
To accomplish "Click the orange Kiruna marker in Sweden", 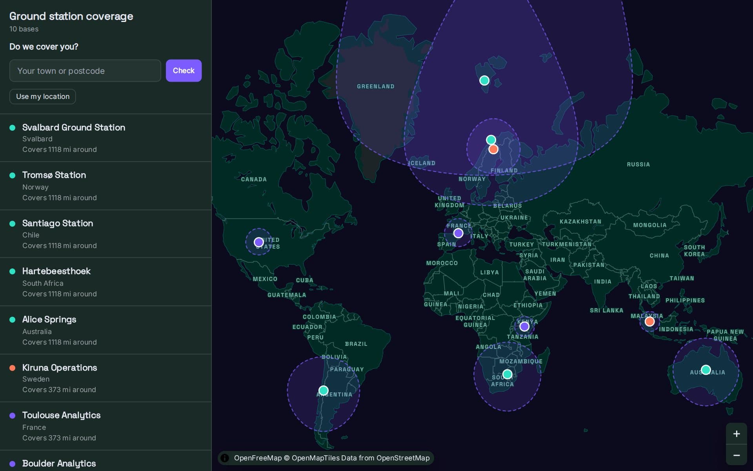I will [x=493, y=149].
